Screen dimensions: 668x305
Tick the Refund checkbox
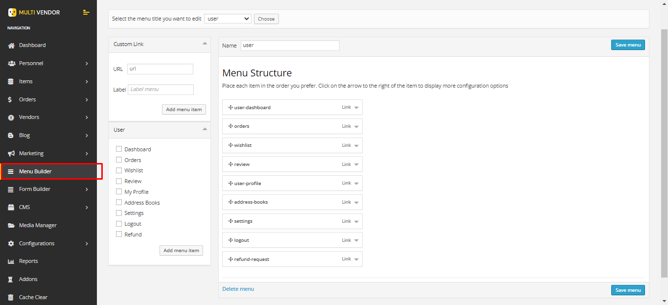(x=119, y=235)
